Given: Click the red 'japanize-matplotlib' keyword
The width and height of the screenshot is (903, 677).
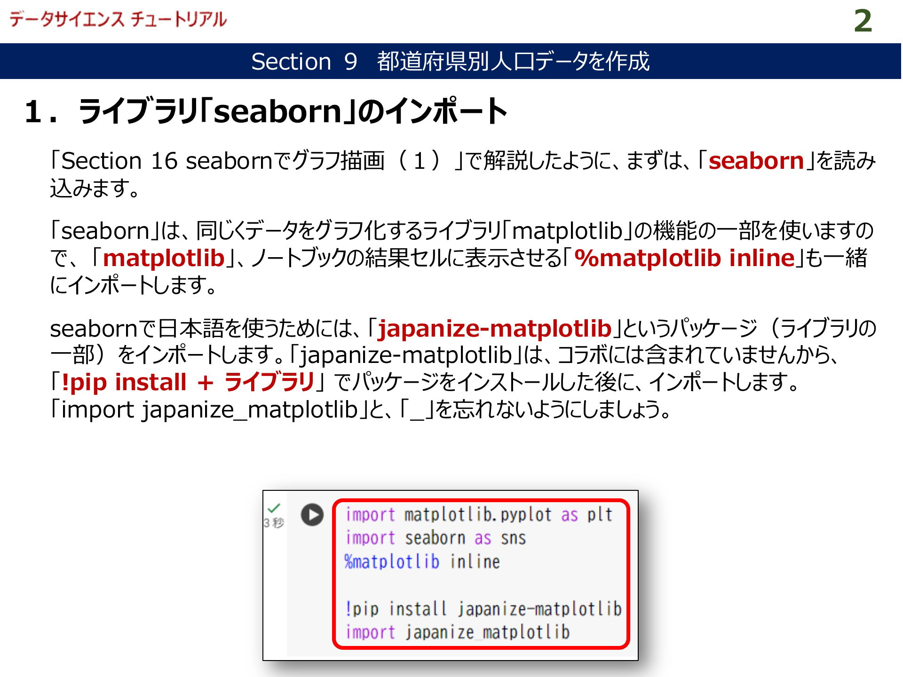Looking at the screenshot, I should tap(494, 329).
